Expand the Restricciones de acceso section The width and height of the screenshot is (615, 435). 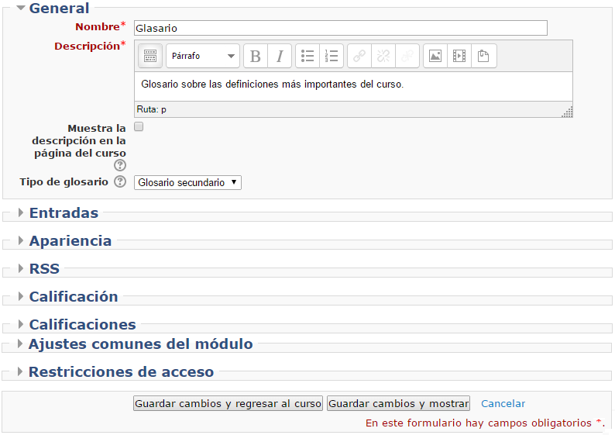[x=121, y=372]
